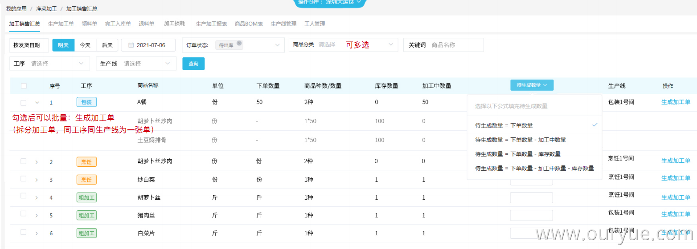Select formula 下单数量 - 库存数量
The width and height of the screenshot is (697, 249).
coord(534,154)
